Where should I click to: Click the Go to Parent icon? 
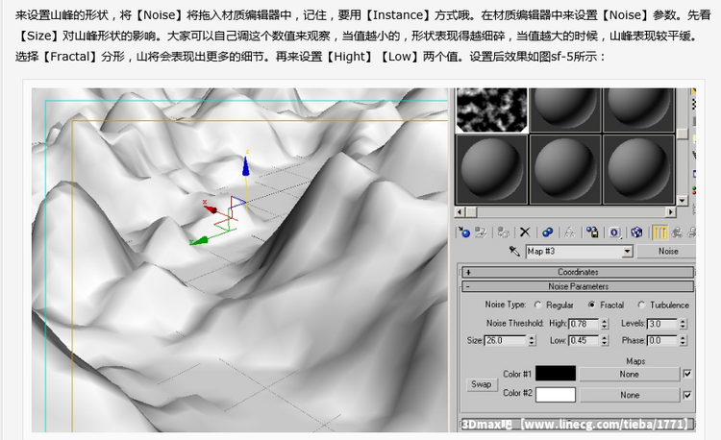pos(677,232)
